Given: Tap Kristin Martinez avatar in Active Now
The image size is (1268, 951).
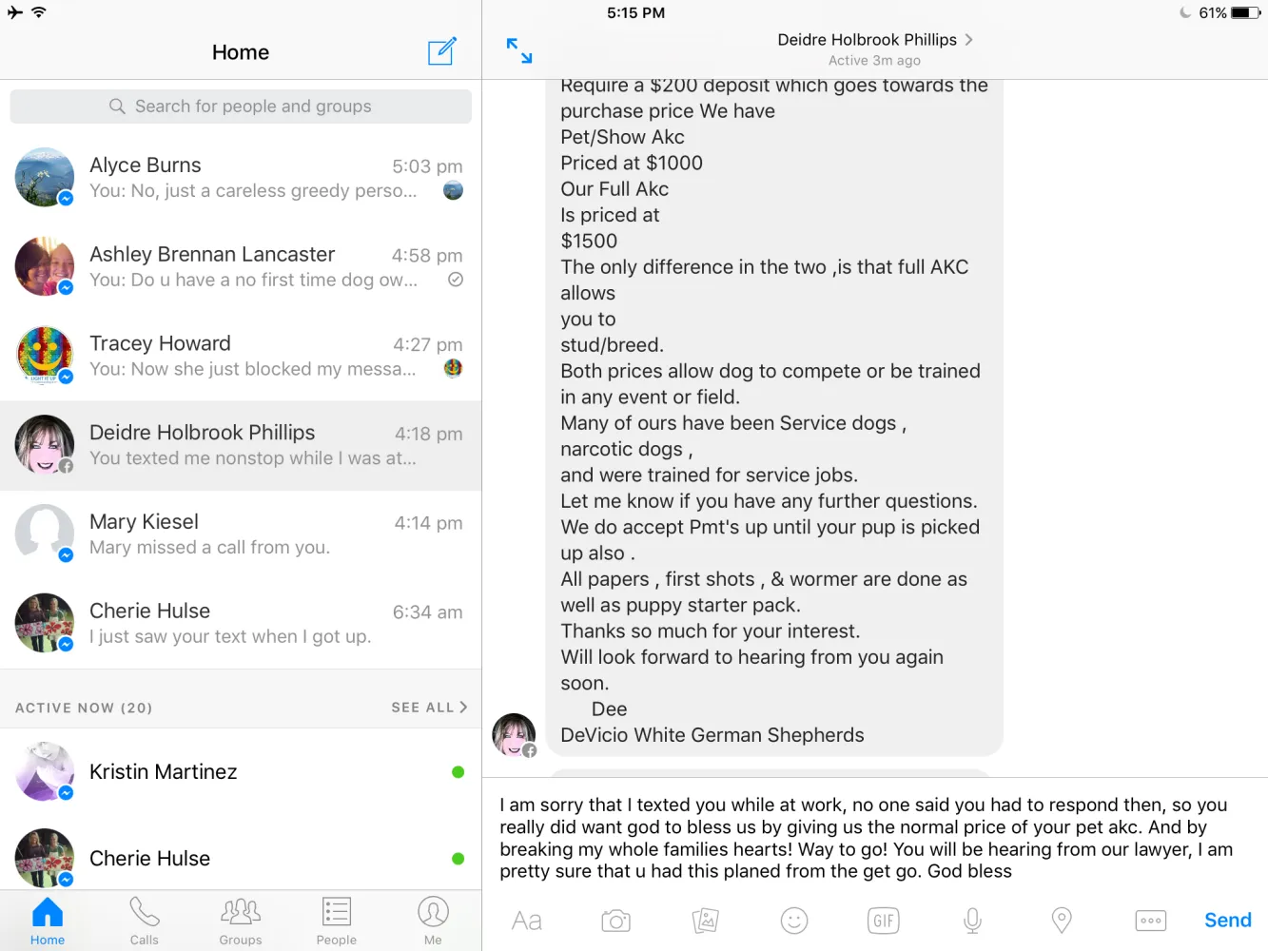Looking at the screenshot, I should click(45, 771).
